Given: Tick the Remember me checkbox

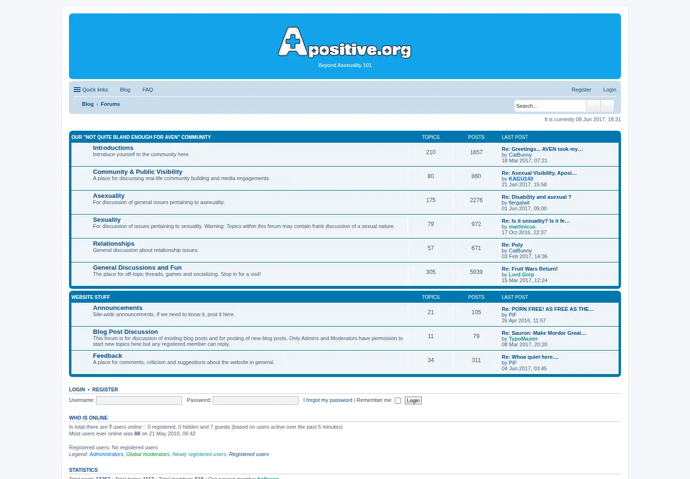Looking at the screenshot, I should (398, 401).
